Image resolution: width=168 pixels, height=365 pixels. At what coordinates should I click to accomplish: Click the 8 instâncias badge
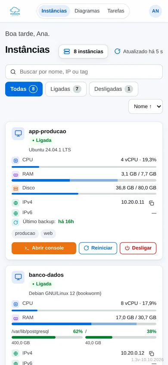pyautogui.click(x=84, y=51)
